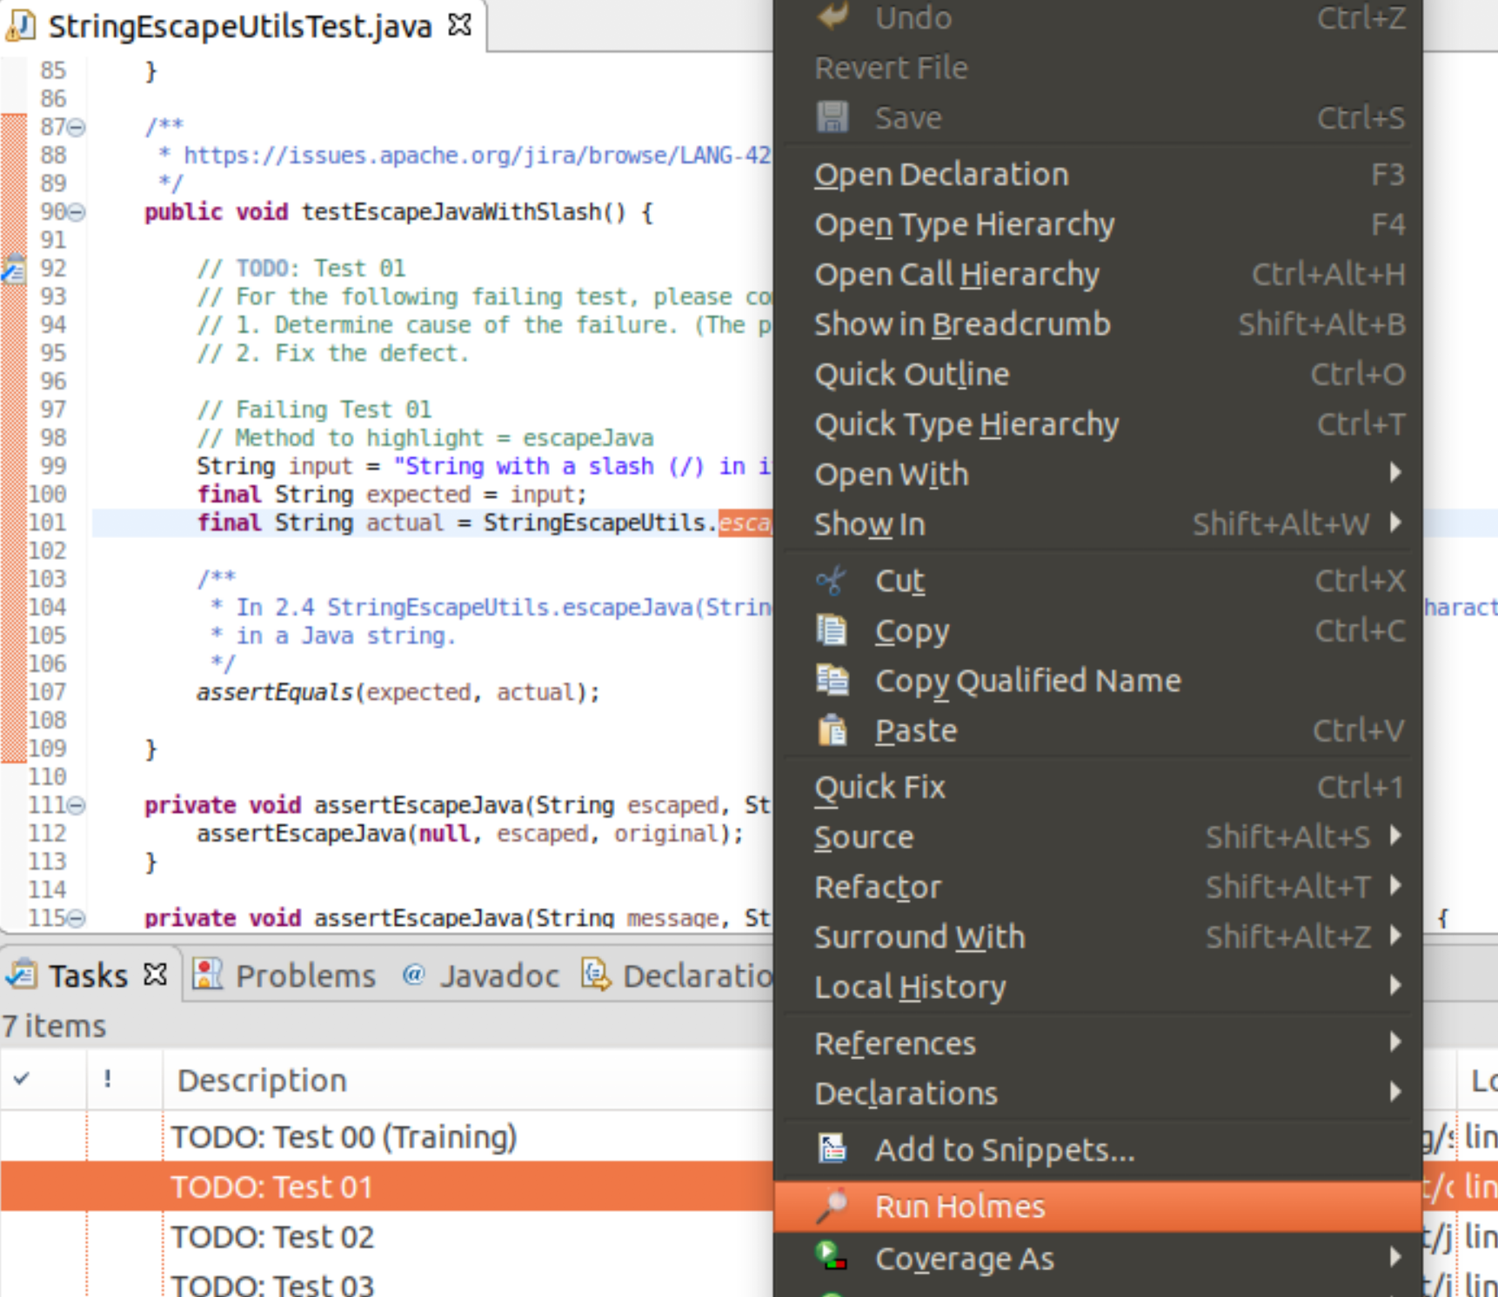Collapse the Javadoc comment at line 87
The image size is (1498, 1297).
pos(77,128)
